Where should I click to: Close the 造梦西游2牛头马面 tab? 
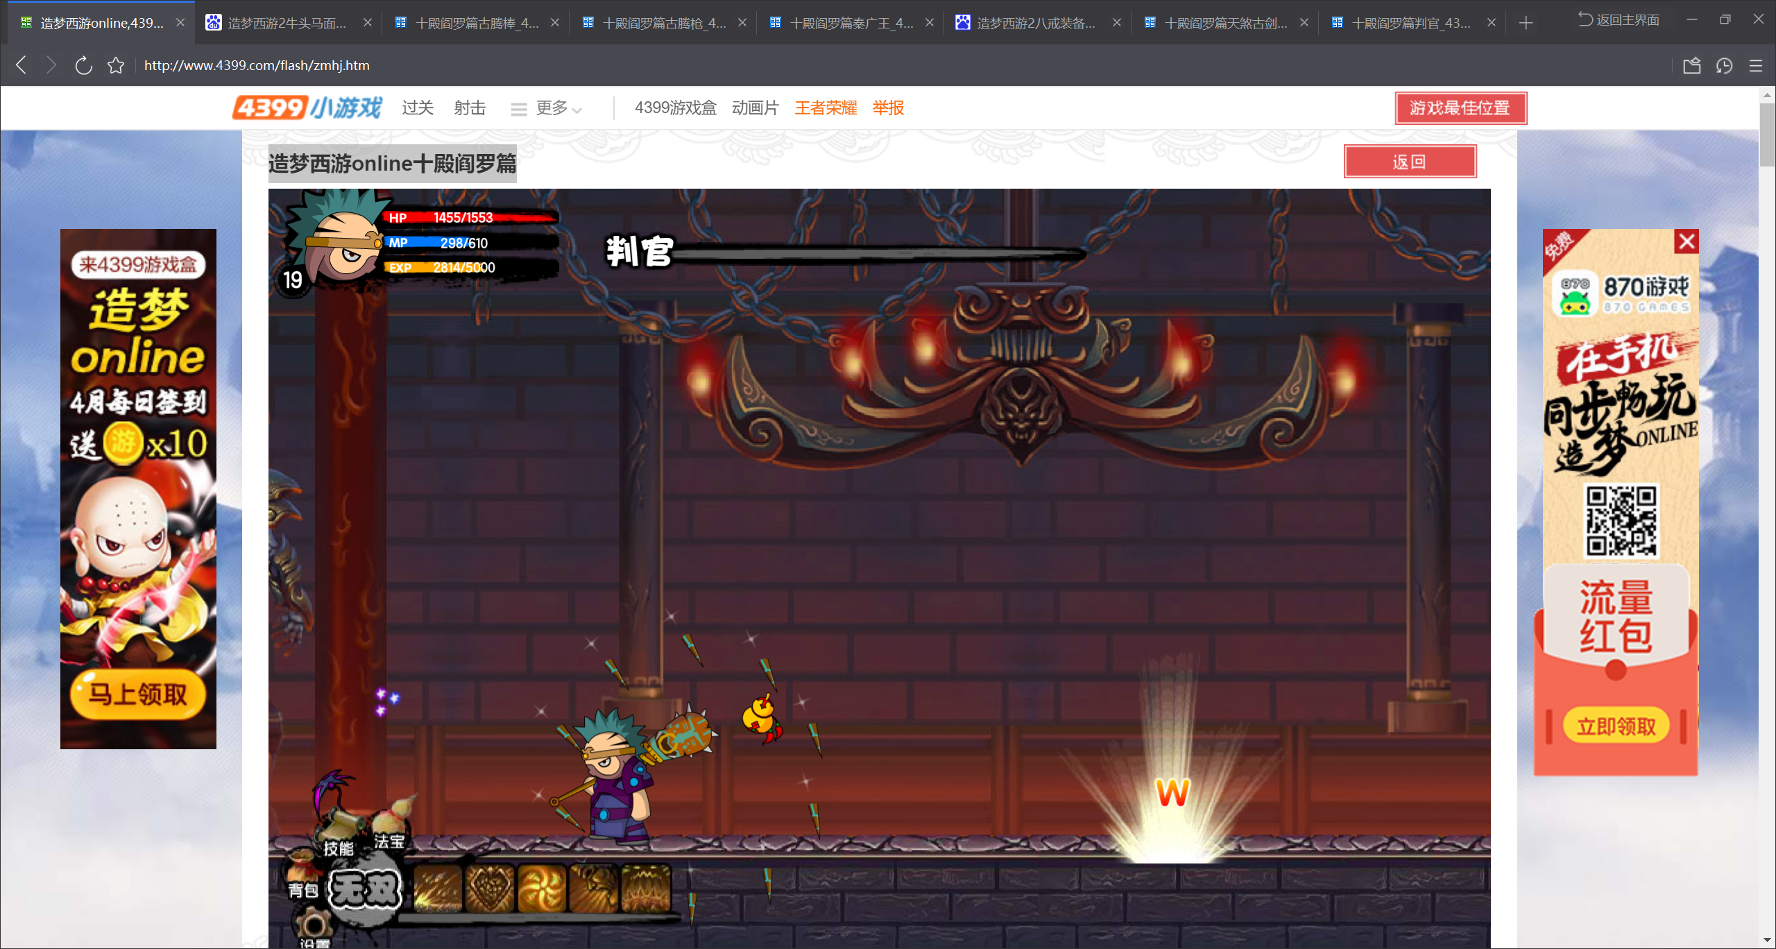368,22
